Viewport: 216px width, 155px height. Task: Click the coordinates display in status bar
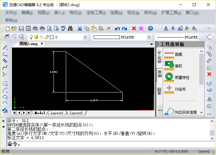(171, 151)
